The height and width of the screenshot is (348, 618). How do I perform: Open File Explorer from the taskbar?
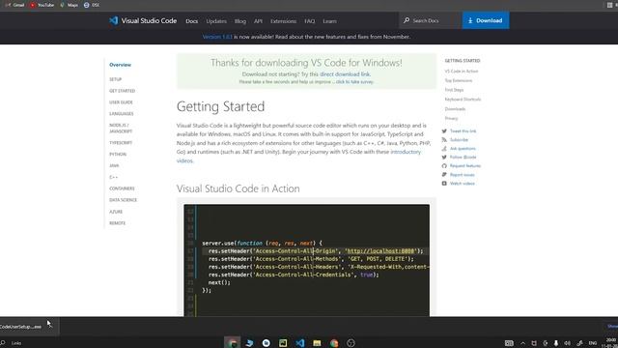317,343
